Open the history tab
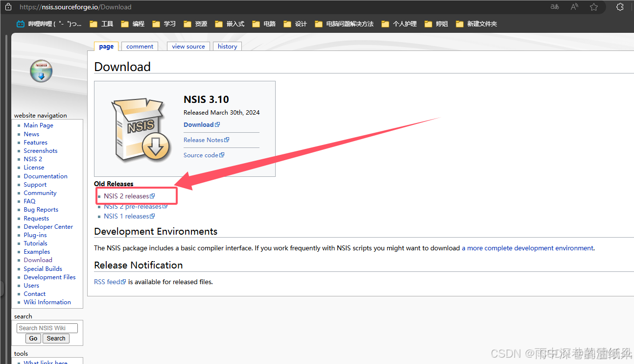Image resolution: width=634 pixels, height=364 pixels. point(227,47)
